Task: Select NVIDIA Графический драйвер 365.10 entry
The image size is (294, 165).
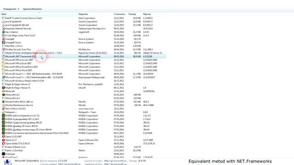Action: pos(83,122)
